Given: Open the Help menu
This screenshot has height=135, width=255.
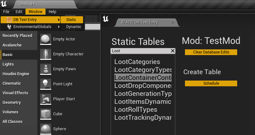Looking at the screenshot, I should (52, 12).
